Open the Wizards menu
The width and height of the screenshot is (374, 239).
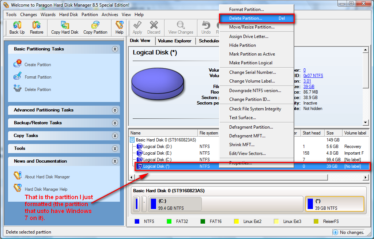[x=48, y=15]
